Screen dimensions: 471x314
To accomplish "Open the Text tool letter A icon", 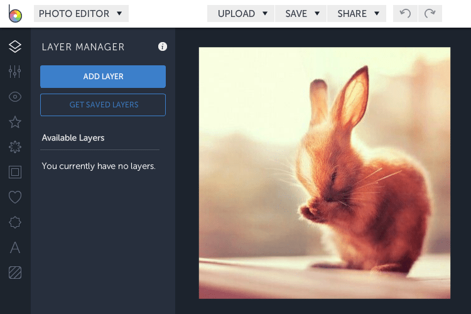I will click(15, 247).
